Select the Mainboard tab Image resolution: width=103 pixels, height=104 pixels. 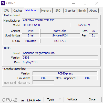click(32, 10)
